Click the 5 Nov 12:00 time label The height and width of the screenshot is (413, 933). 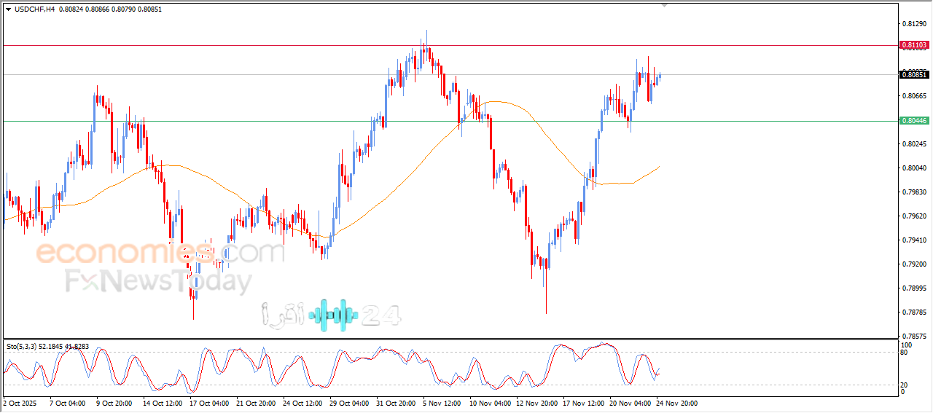[x=442, y=402]
